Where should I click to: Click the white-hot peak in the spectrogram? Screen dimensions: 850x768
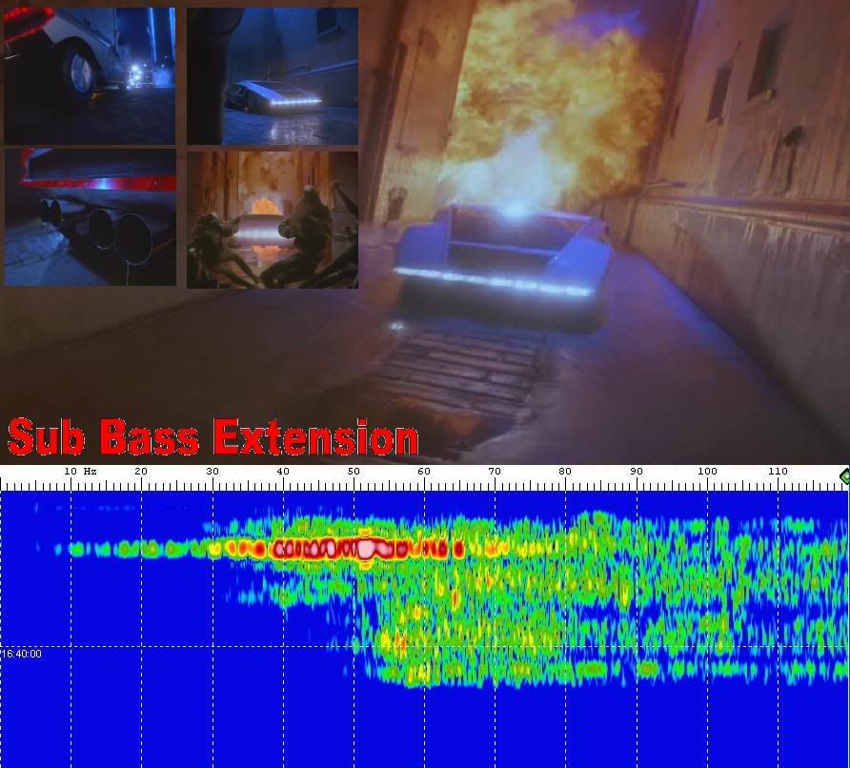366,549
